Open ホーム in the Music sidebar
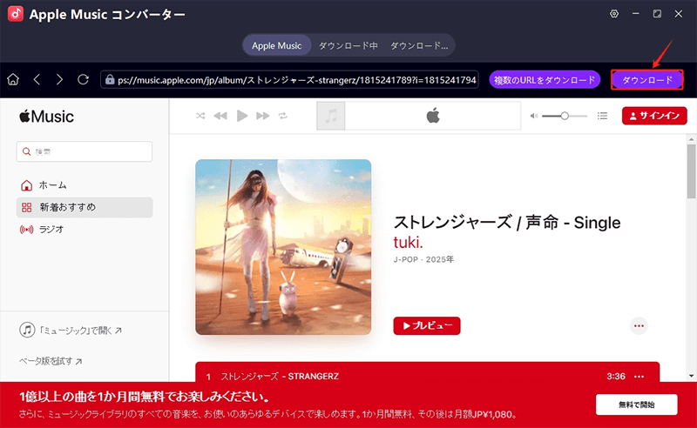697x428 pixels. [x=85, y=185]
